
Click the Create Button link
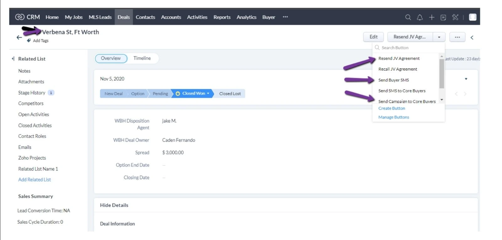(x=392, y=108)
